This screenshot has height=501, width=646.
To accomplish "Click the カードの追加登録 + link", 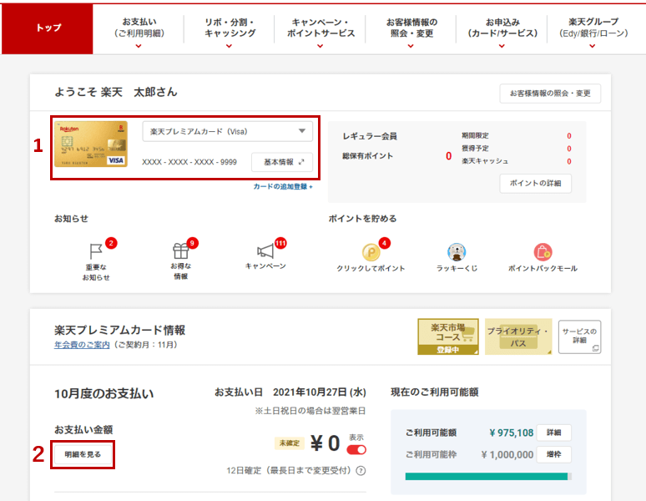I will [x=283, y=187].
